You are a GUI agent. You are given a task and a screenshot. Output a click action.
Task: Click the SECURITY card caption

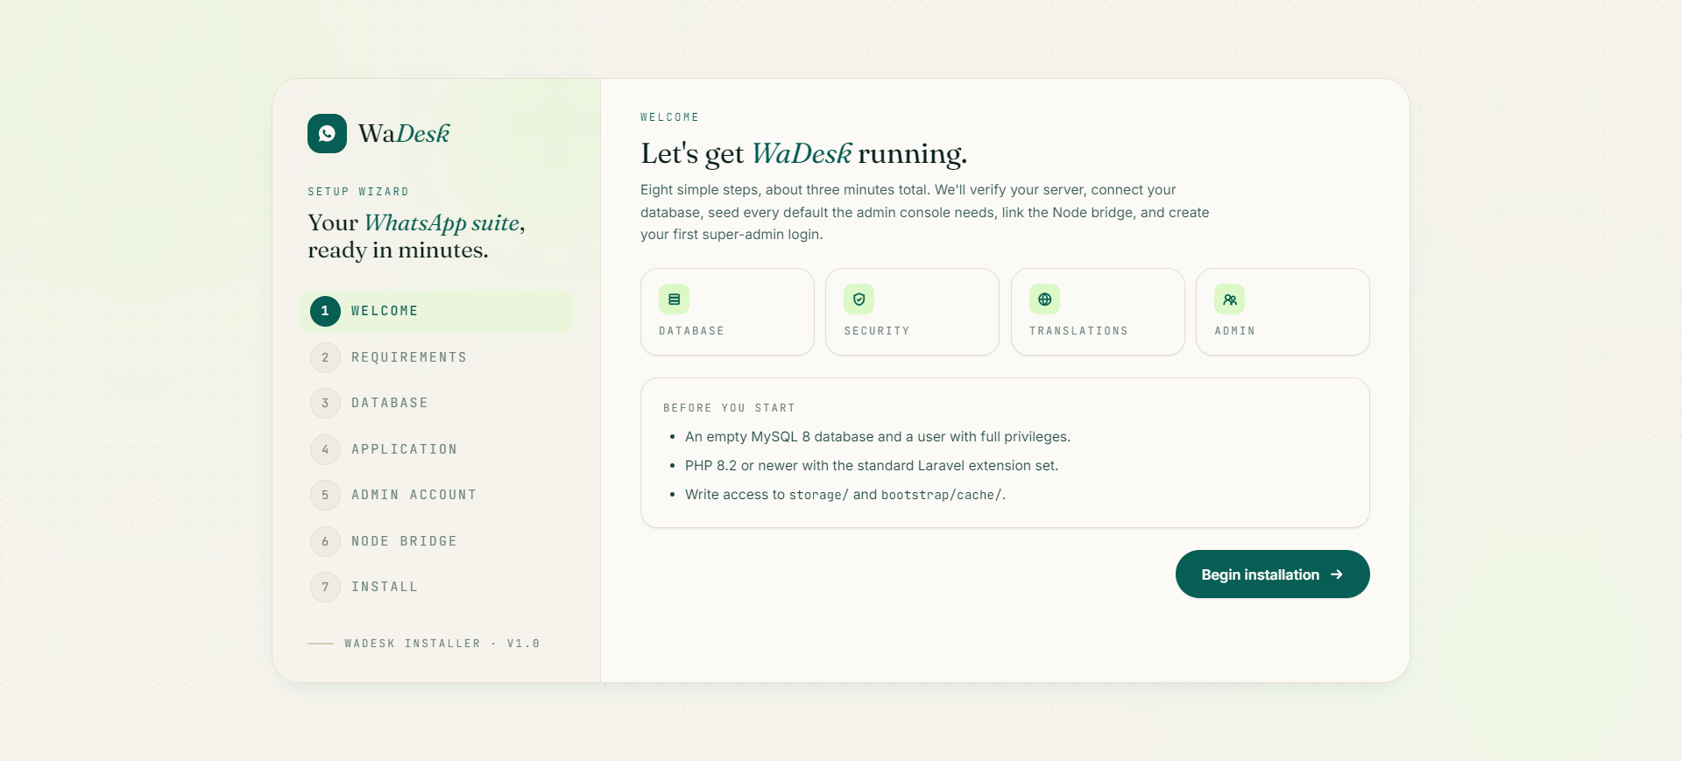coord(877,331)
